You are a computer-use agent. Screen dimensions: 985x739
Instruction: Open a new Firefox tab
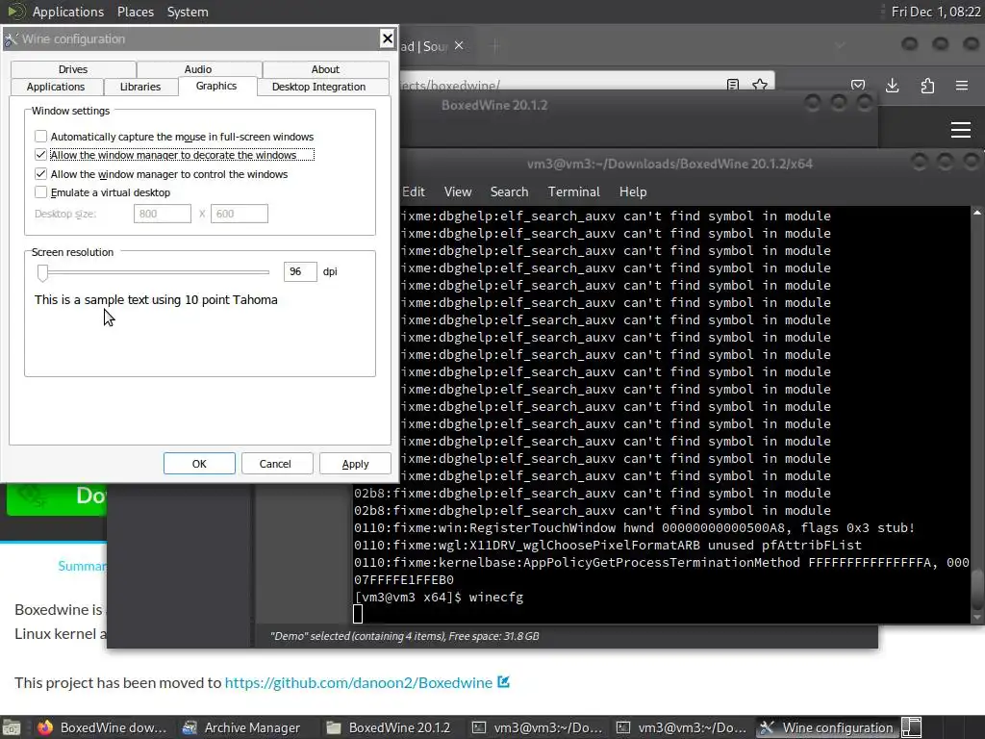click(x=495, y=45)
